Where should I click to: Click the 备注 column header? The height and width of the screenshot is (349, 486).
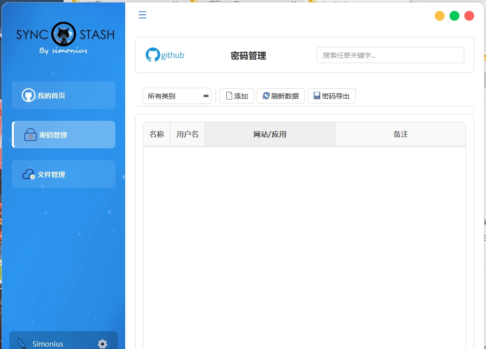pos(401,134)
